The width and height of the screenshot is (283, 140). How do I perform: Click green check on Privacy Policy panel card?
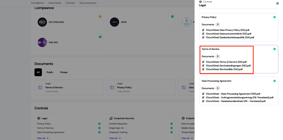click(275, 17)
